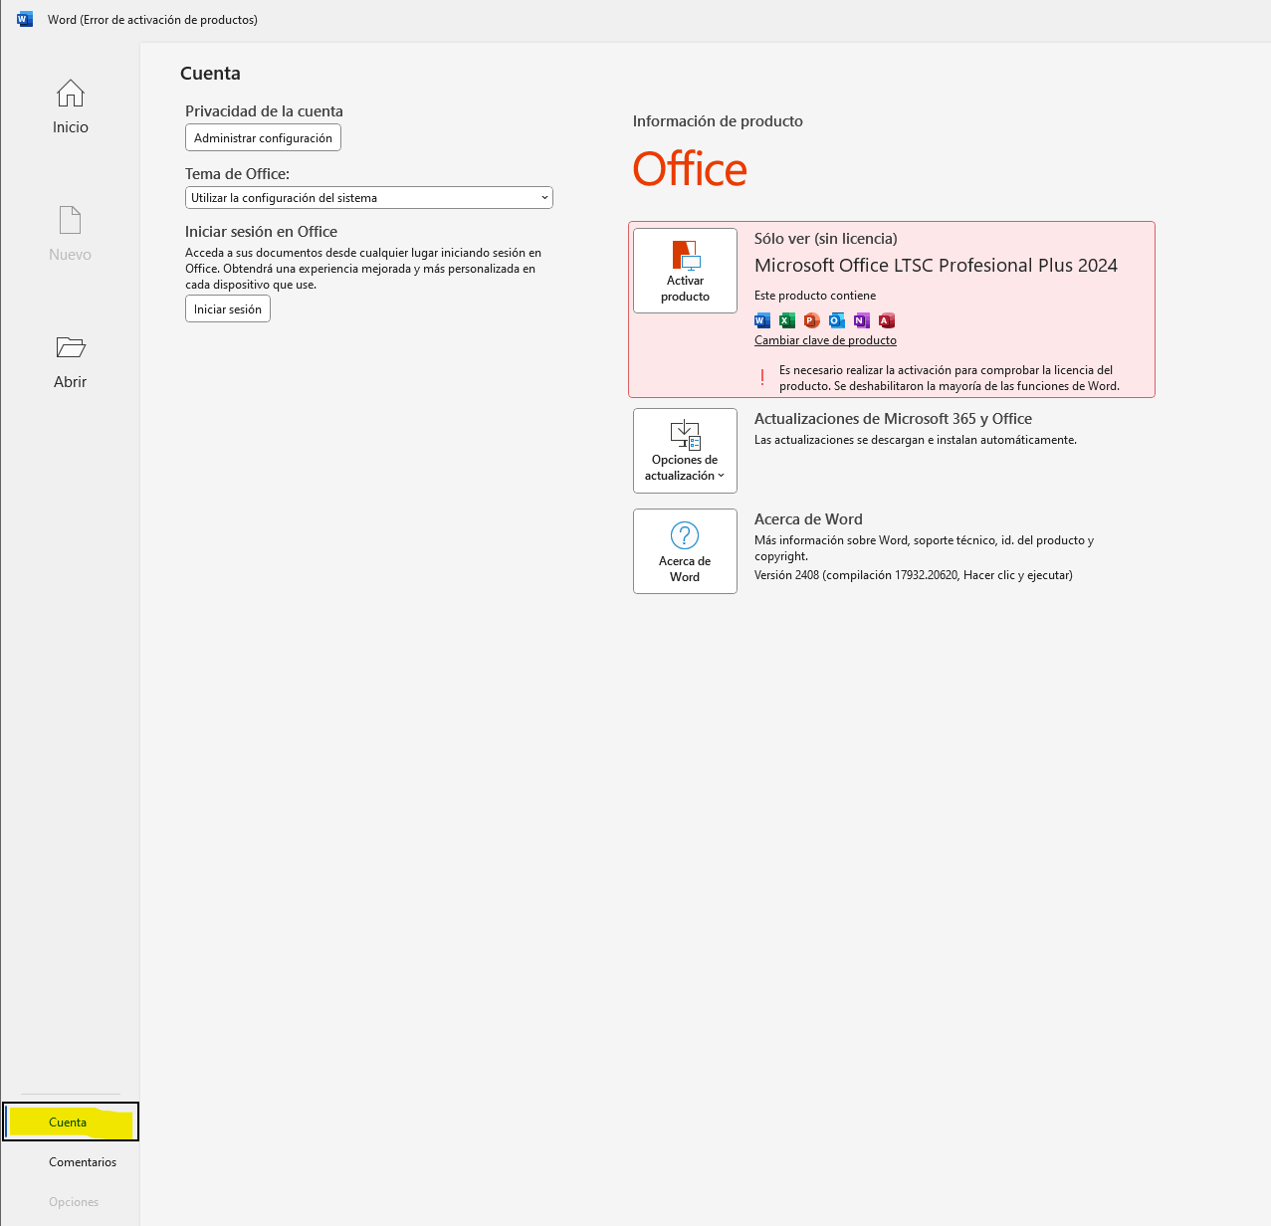Click the Abrir folder icon
The height and width of the screenshot is (1226, 1271).
pyautogui.click(x=70, y=347)
